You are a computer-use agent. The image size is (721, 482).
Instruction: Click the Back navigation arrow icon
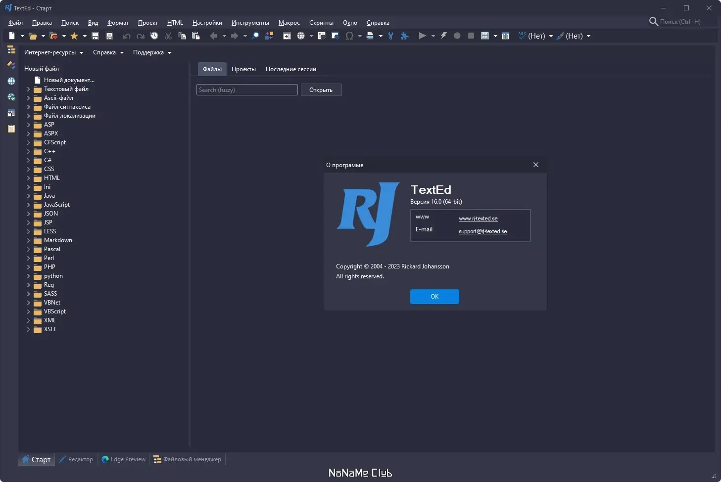coord(214,36)
